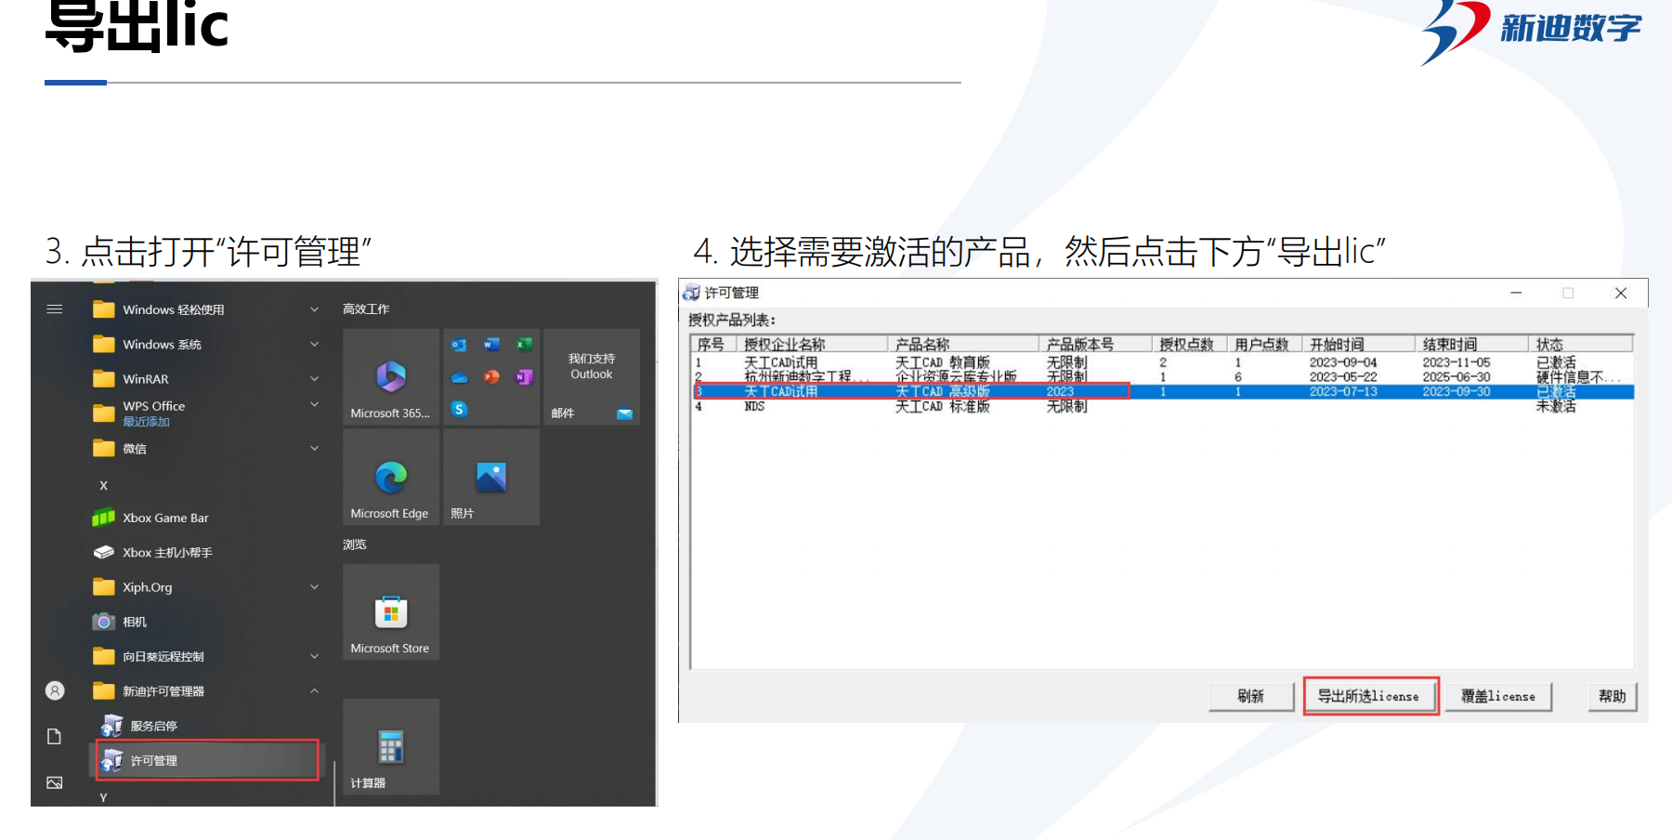This screenshot has width=1672, height=840.
Task: Sort by 结束时间 column header
Action: click(1471, 344)
